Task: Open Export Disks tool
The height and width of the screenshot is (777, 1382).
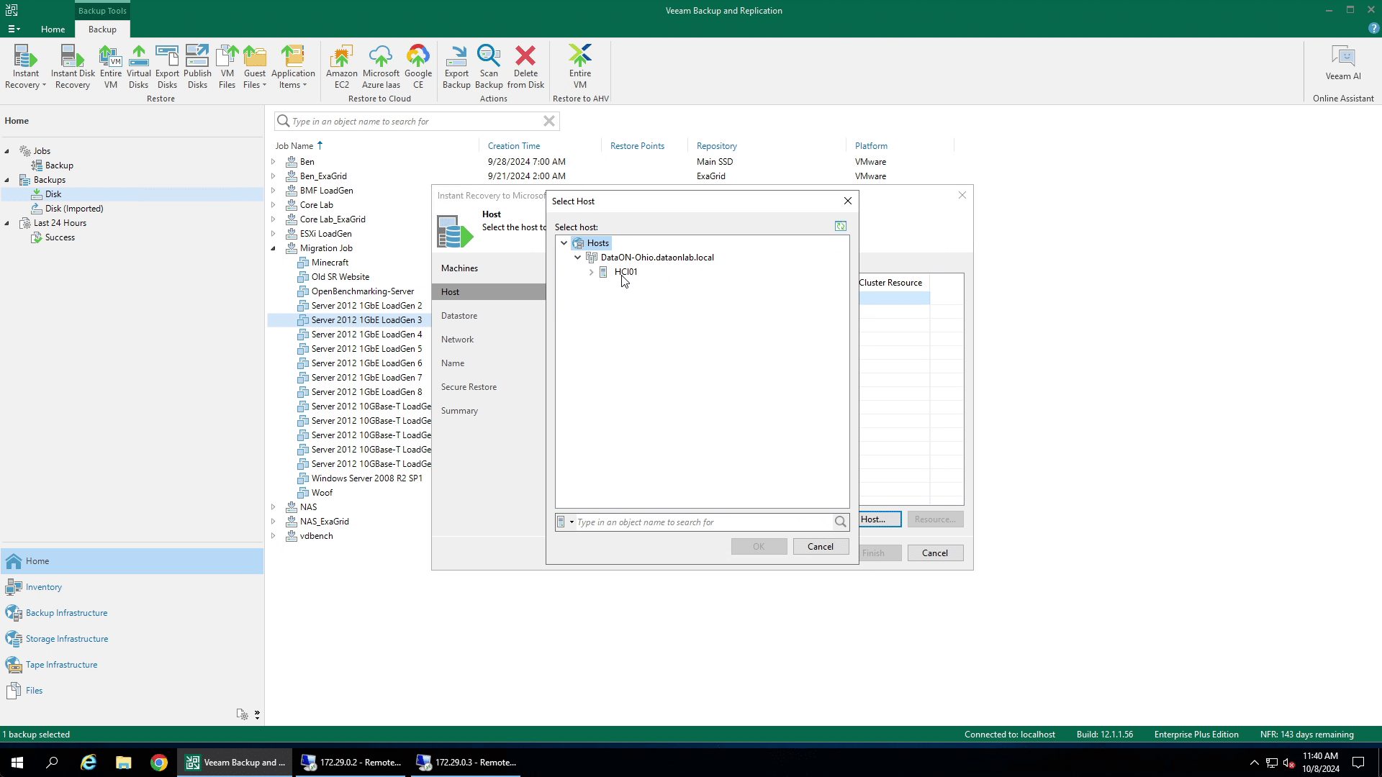Action: 167,66
